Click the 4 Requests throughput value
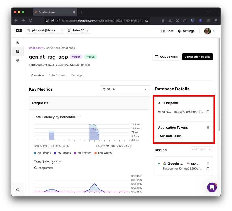The width and height of the screenshot is (232, 211). coord(43,168)
